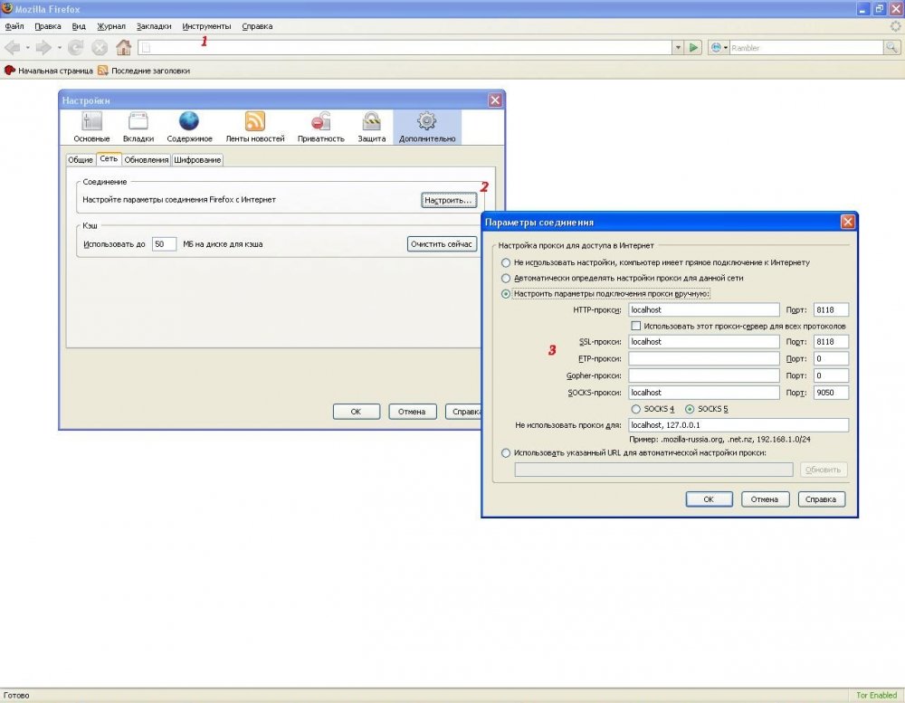Expand the address bar history dropdown

click(678, 47)
